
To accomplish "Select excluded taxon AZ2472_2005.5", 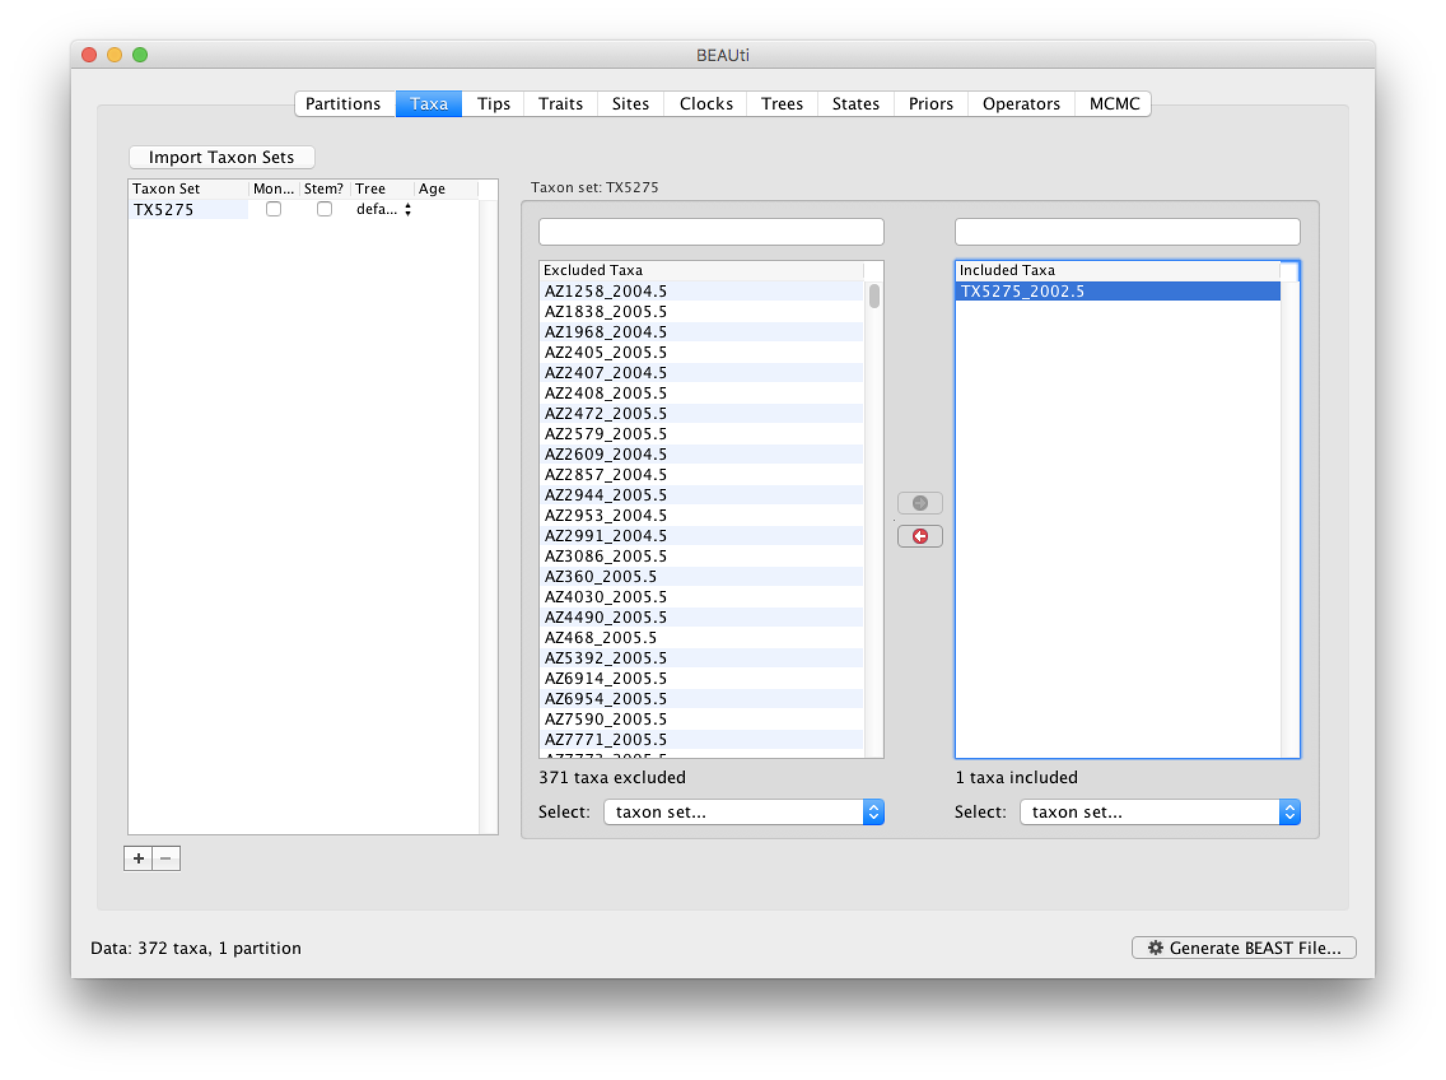I will pos(702,413).
